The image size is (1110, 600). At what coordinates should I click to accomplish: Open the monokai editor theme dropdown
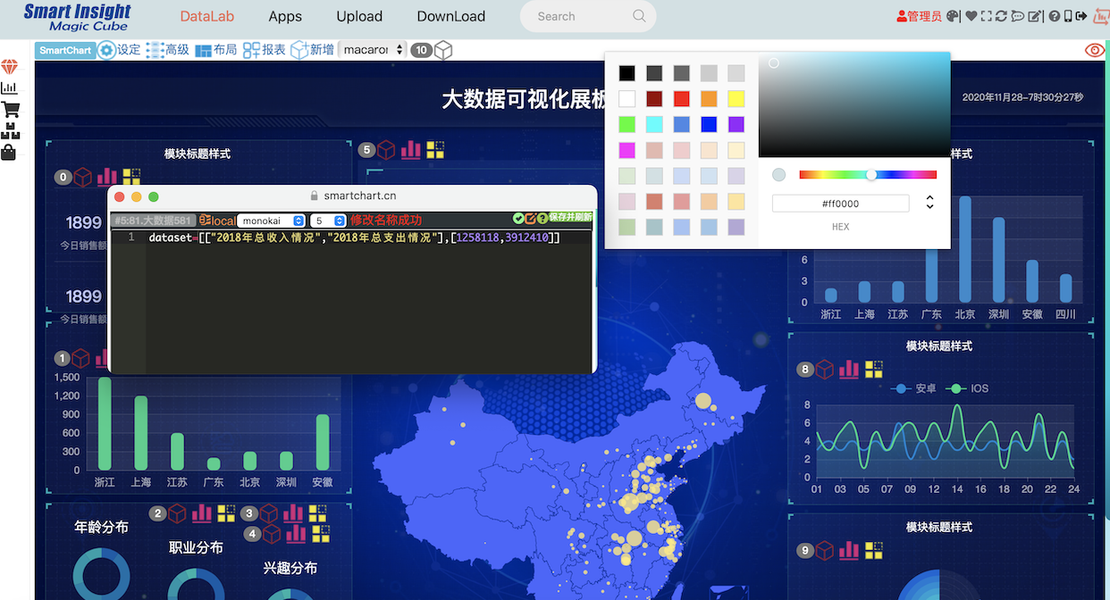tap(272, 220)
